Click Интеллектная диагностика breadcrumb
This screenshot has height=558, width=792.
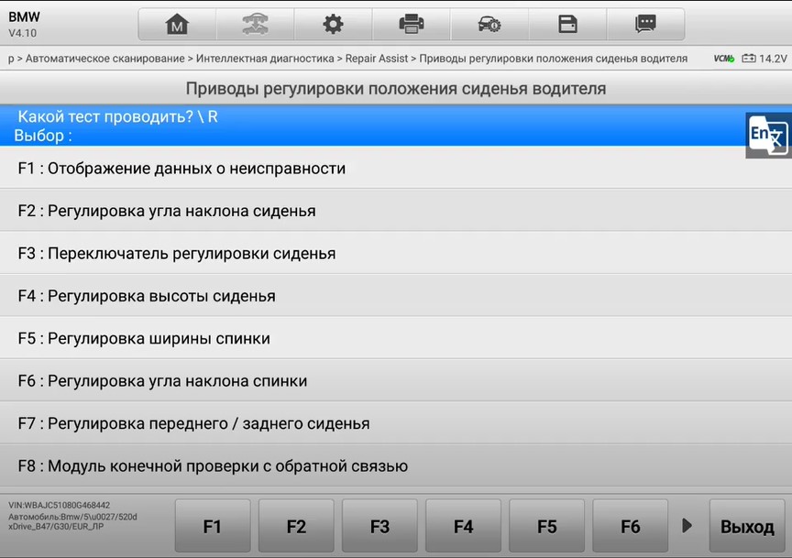pos(265,59)
